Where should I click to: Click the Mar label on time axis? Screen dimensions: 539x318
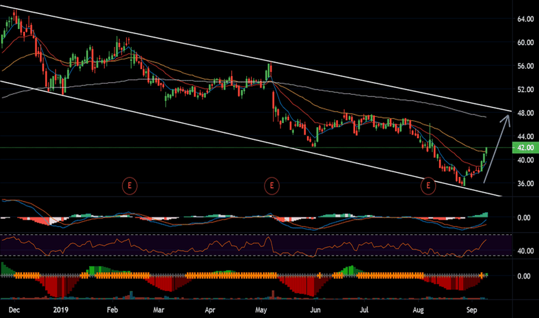[158, 310]
